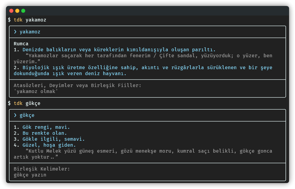Click 'Atasözleri, Deyimler veya Birleşik Fiiller' heading
This screenshot has height=189, width=295.
[77, 86]
